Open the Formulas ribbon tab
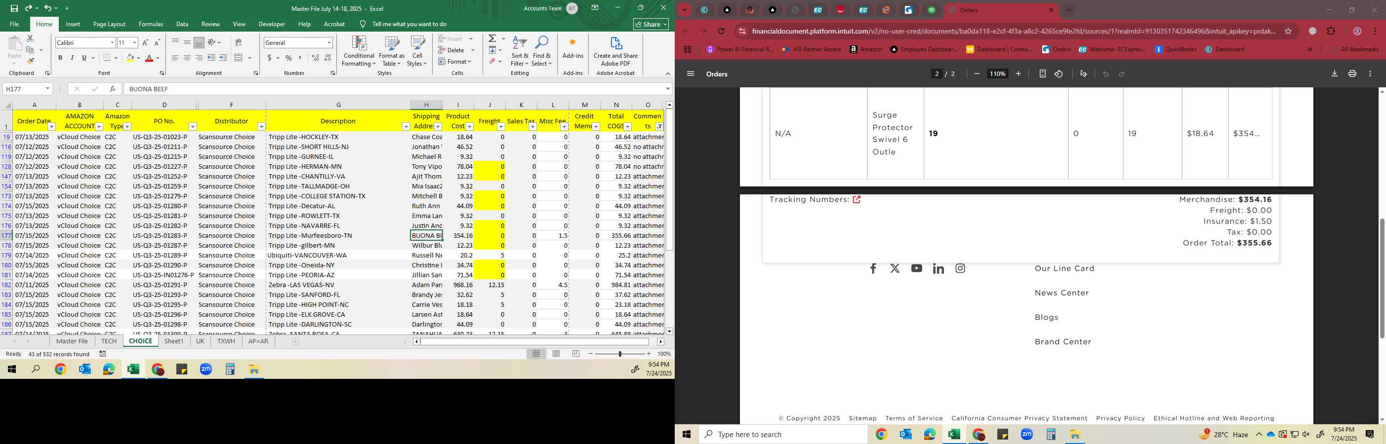Screen dimensions: 1386x444 [151, 24]
